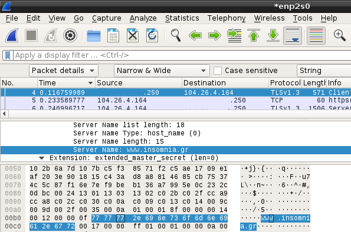The height and width of the screenshot is (232, 351).
Task: Sort packets by Source column
Action: click(x=139, y=83)
